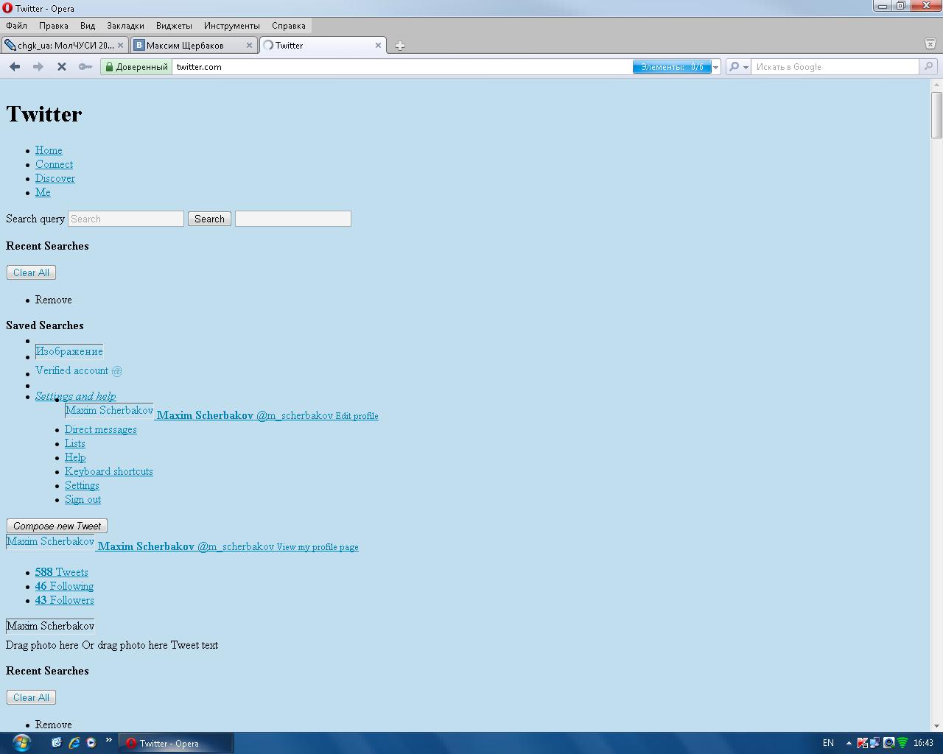Open the Закладки menu
The height and width of the screenshot is (754, 943).
[125, 26]
